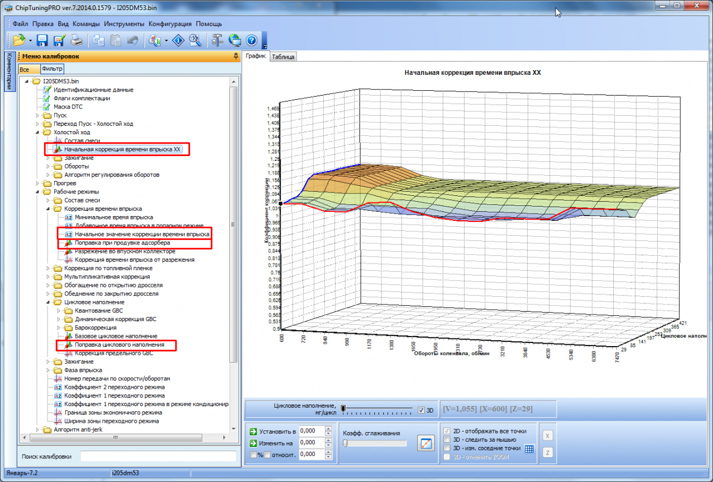Click the Поиск калибровки search field
713x482 pixels.
158,456
